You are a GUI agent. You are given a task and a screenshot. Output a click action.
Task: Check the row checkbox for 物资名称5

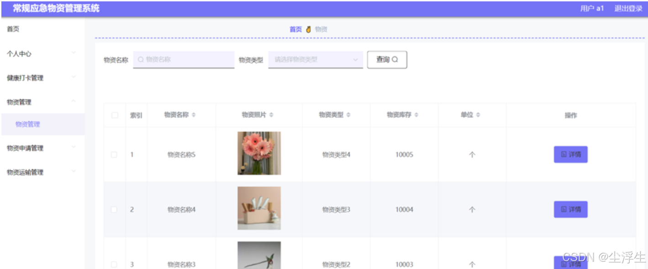click(114, 155)
